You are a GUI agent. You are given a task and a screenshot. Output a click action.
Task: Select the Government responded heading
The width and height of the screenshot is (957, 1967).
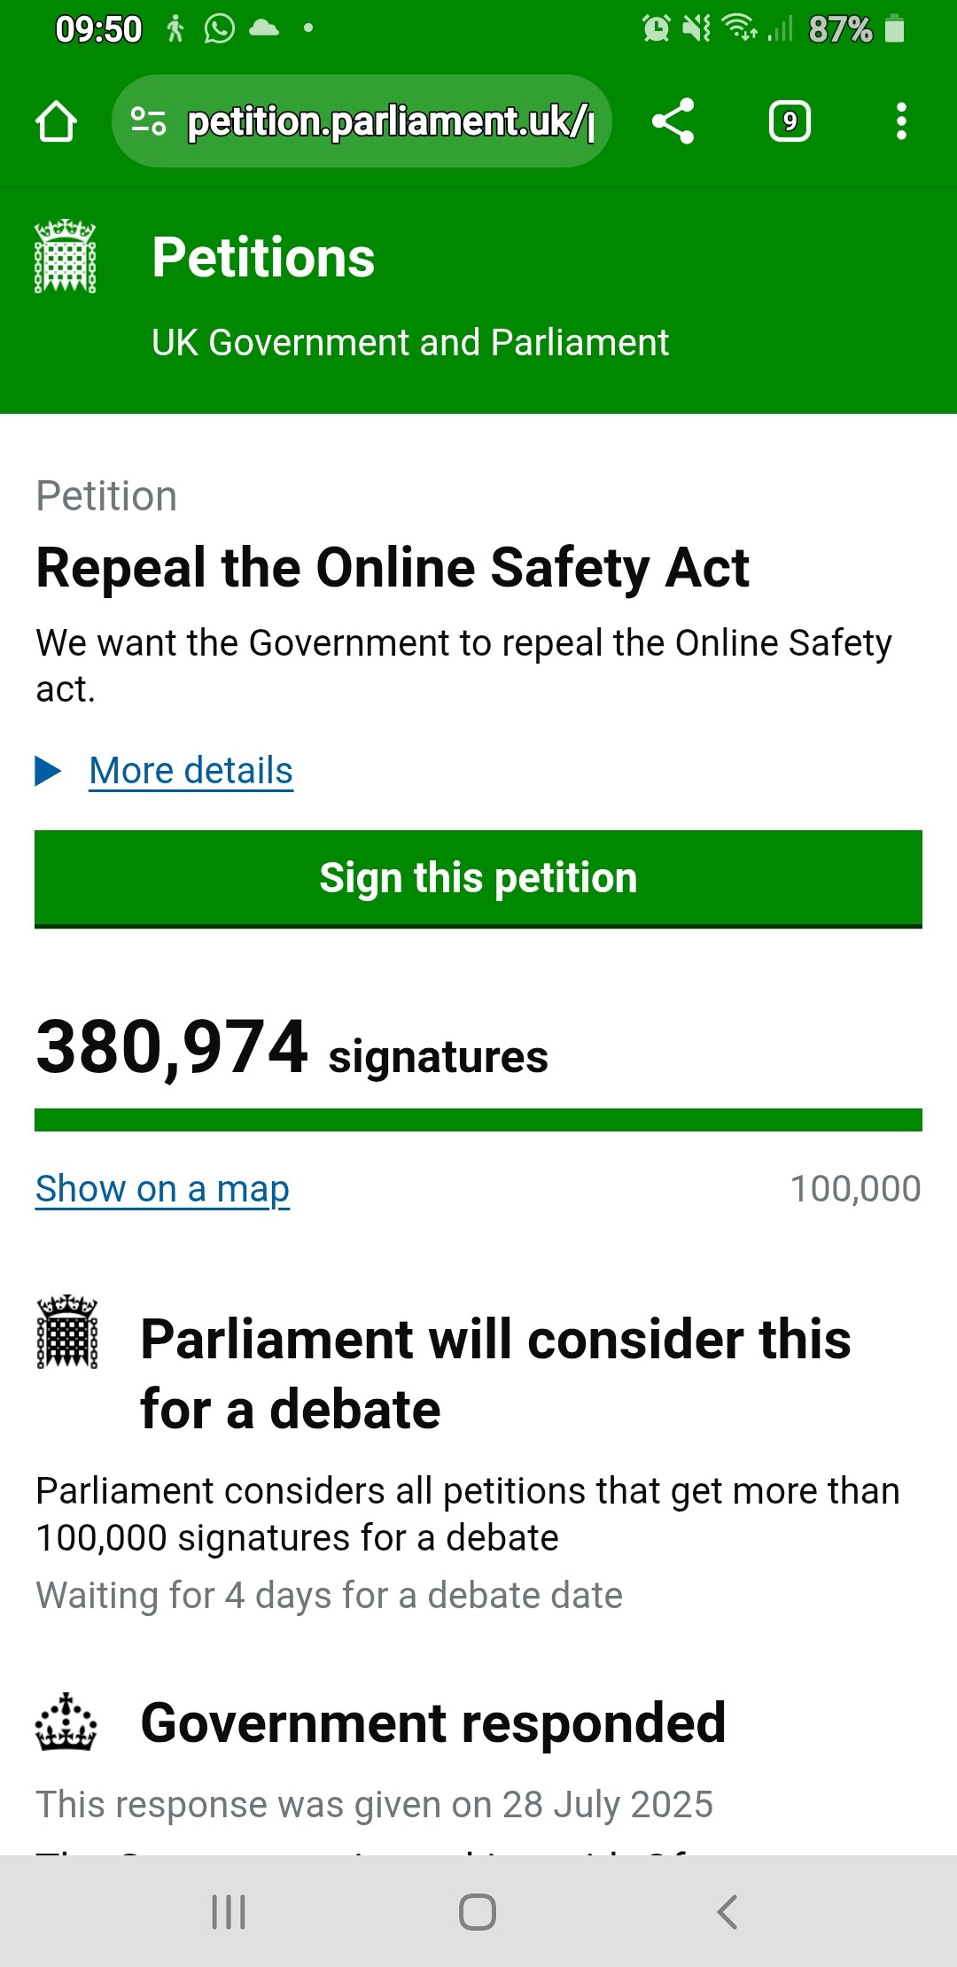pos(433,1723)
